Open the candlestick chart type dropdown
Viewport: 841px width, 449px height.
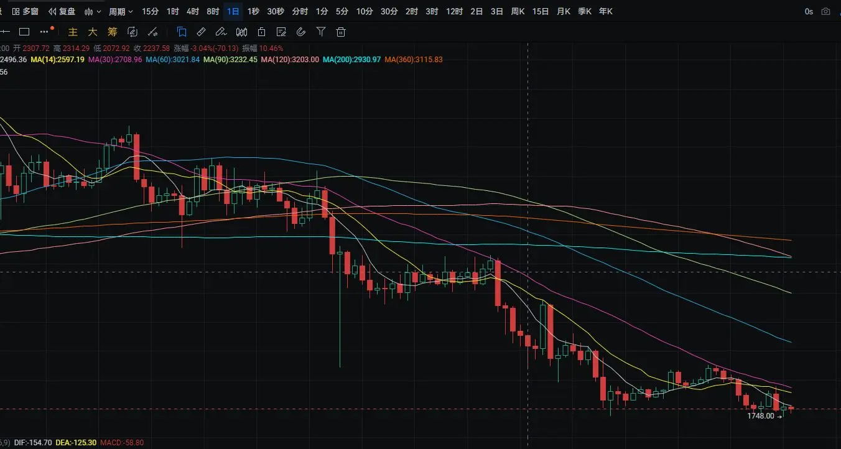93,11
